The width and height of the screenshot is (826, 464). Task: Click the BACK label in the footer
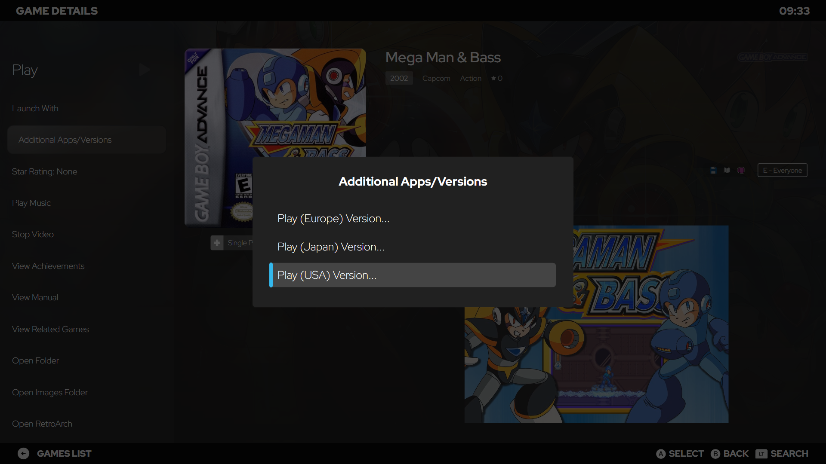pos(736,454)
